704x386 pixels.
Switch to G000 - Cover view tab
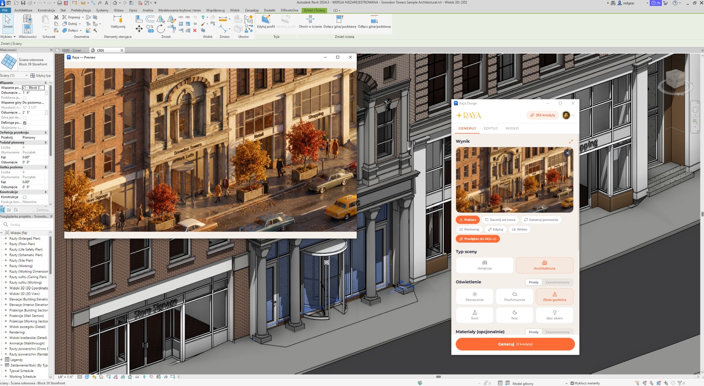click(71, 50)
